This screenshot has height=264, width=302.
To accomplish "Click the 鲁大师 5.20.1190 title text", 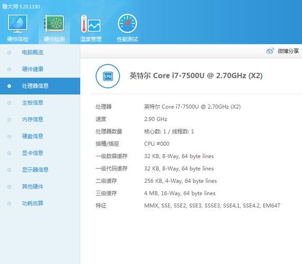I will click(x=21, y=6).
